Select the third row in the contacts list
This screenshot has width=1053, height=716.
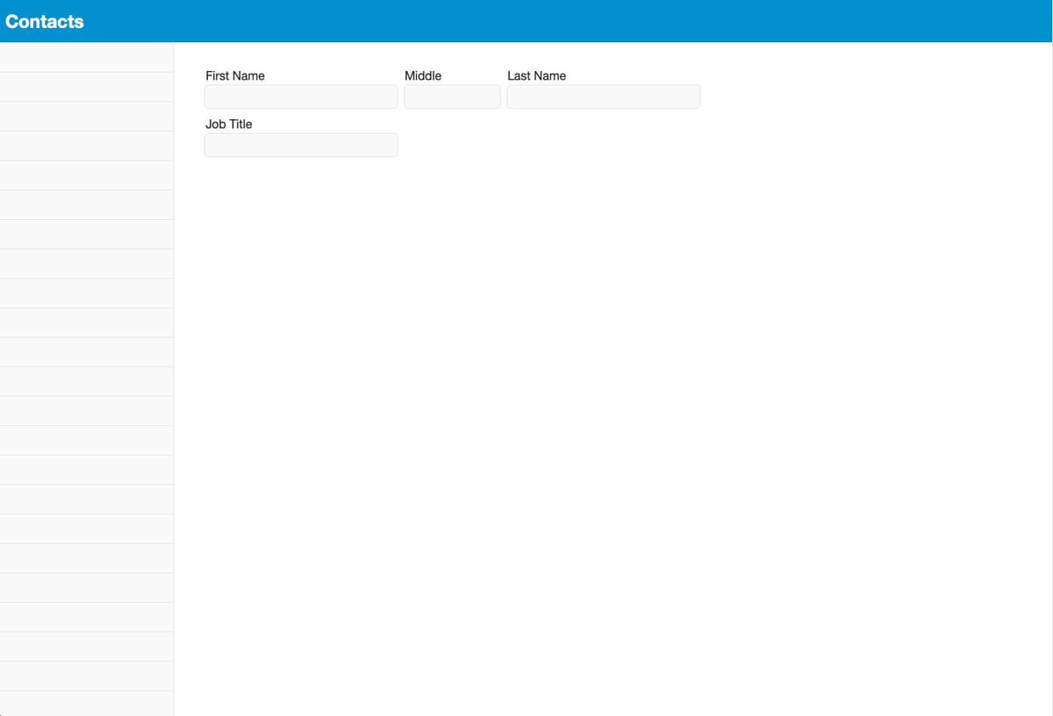click(86, 116)
